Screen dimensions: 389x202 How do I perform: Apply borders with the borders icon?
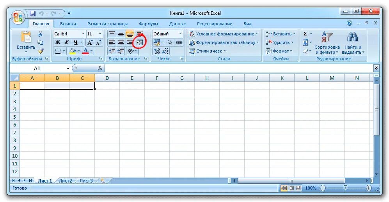[58, 51]
